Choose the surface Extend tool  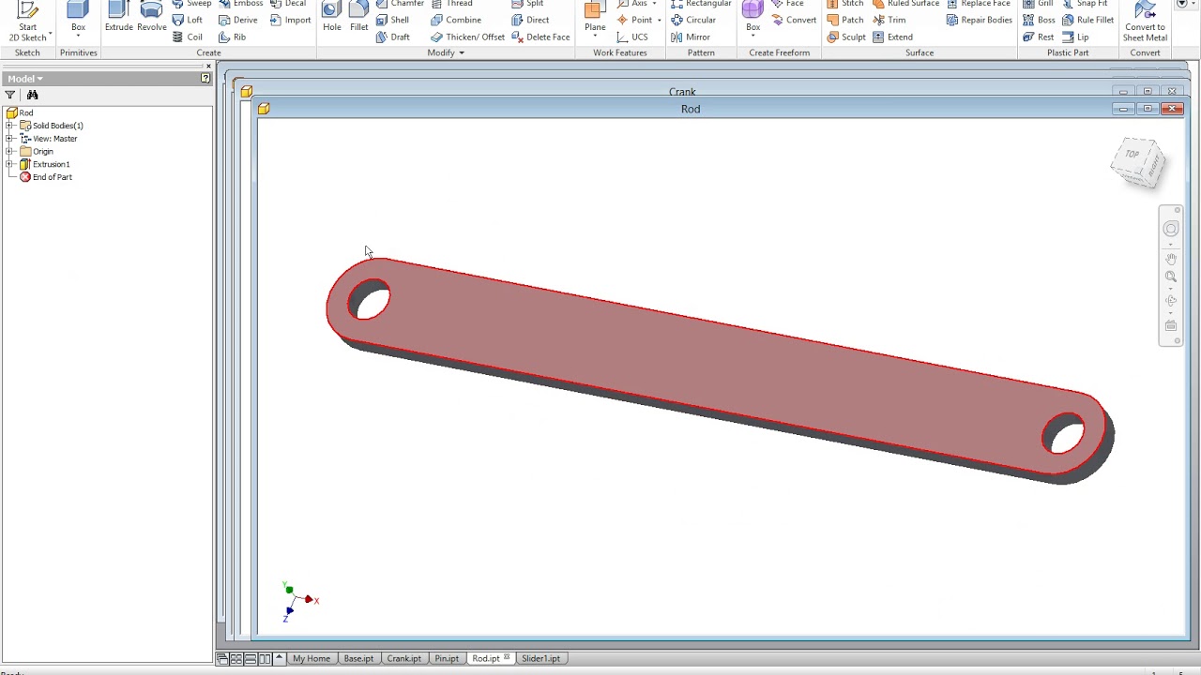pos(893,37)
